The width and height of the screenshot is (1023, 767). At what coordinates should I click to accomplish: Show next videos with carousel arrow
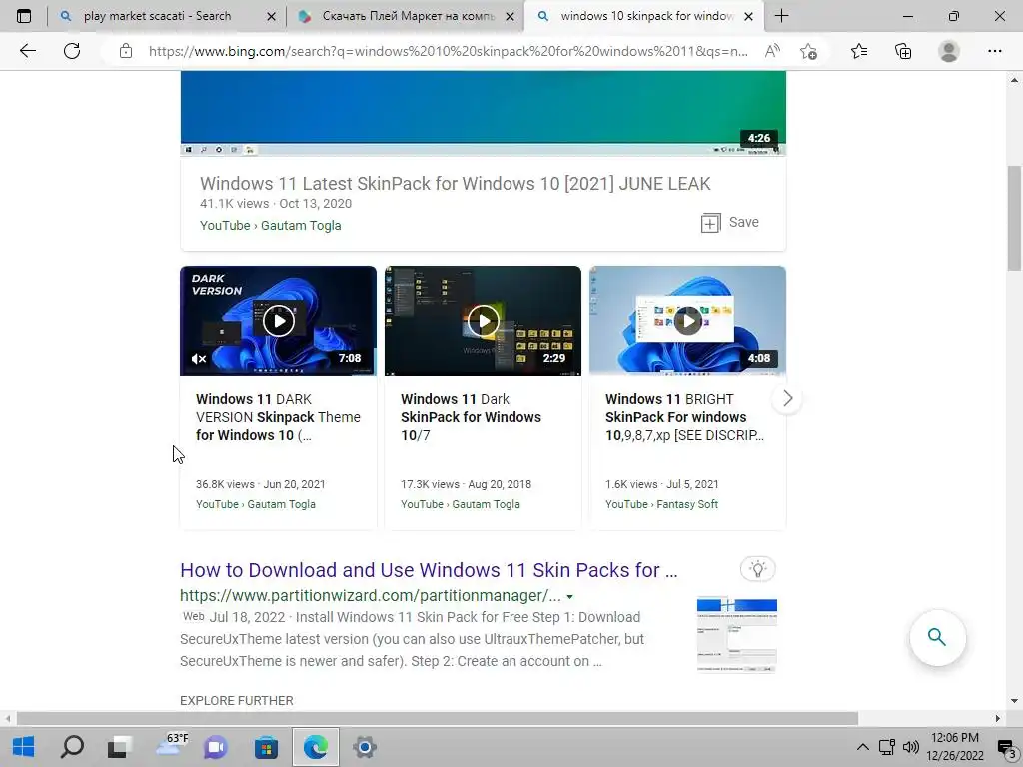[x=787, y=398]
